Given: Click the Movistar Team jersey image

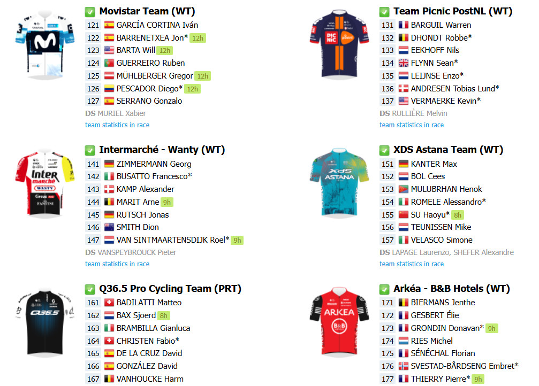Looking at the screenshot, I should tap(45, 45).
